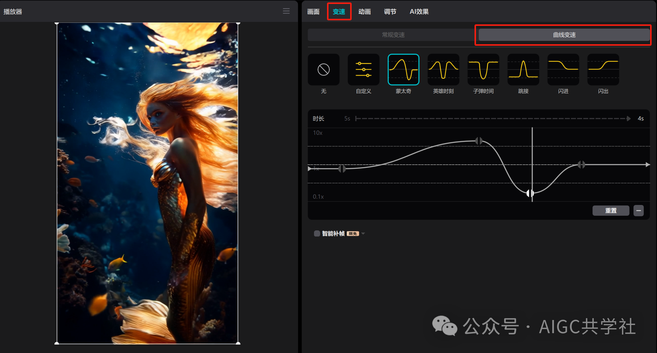Click the 重置 reset button
This screenshot has width=657, height=353.
(x=611, y=210)
